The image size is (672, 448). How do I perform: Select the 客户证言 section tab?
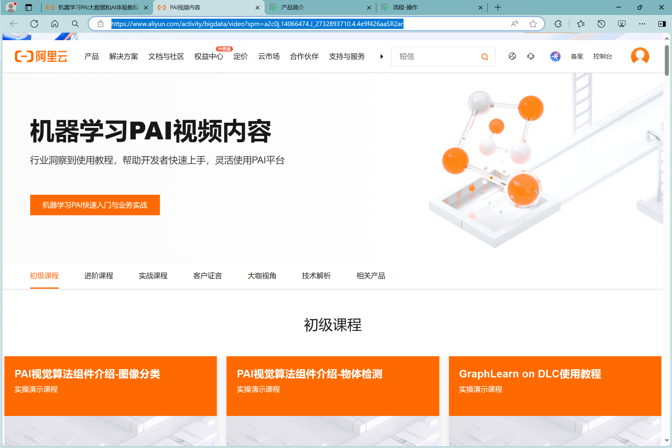(208, 276)
